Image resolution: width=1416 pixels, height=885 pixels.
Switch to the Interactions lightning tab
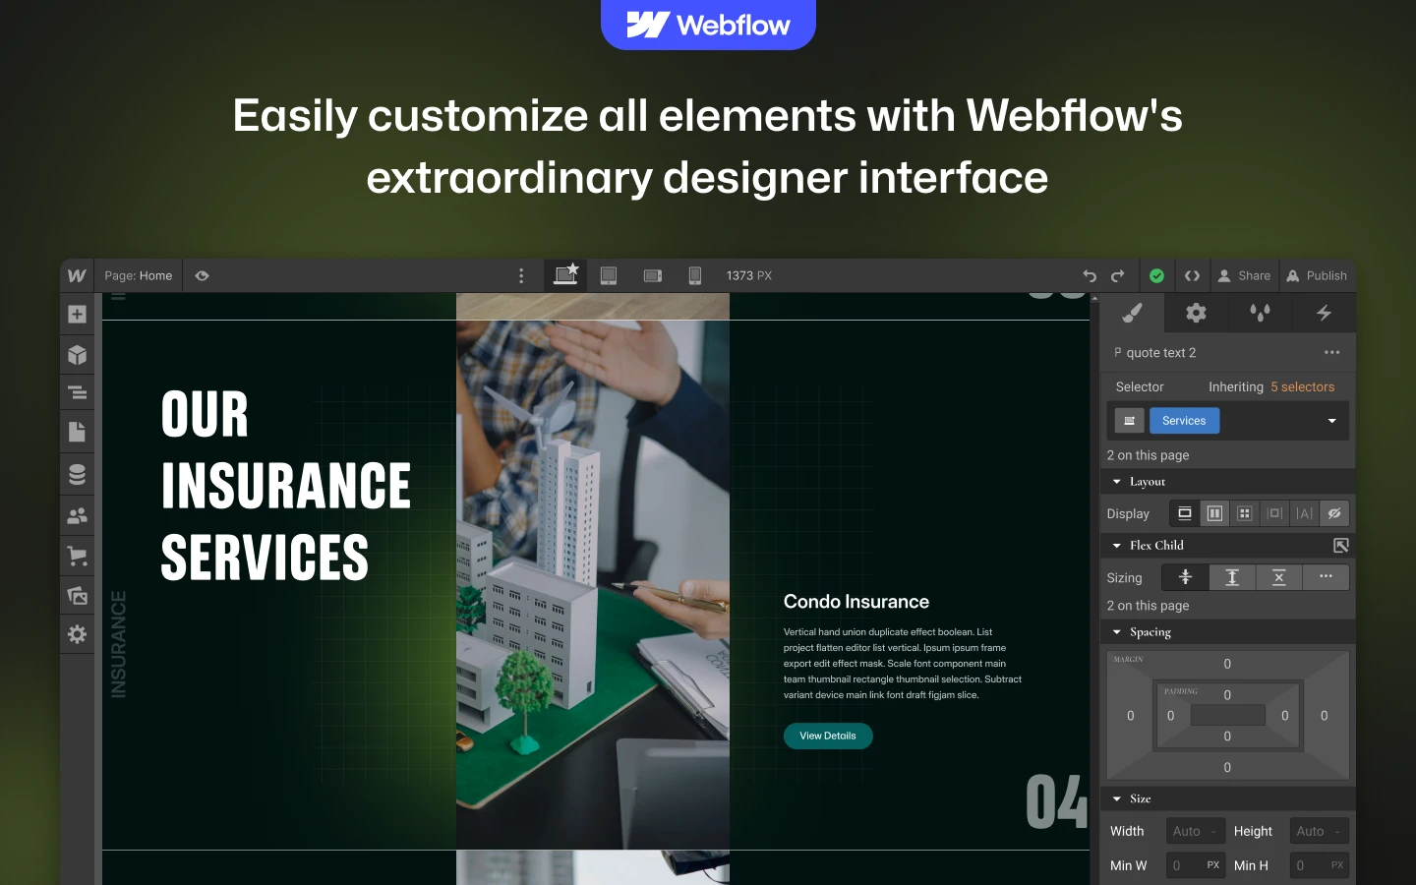[1324, 314]
